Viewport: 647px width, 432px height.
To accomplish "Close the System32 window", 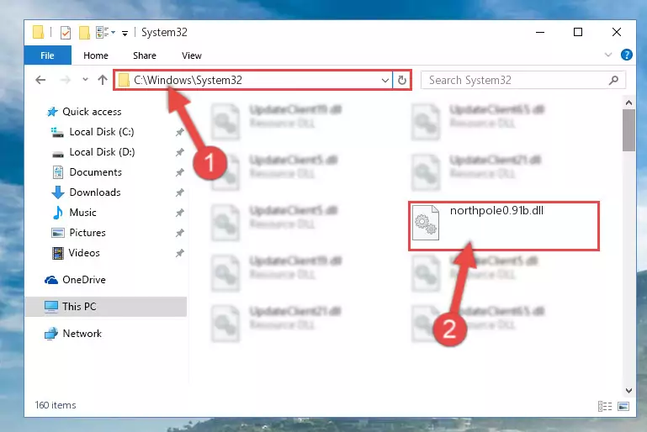I will click(617, 32).
